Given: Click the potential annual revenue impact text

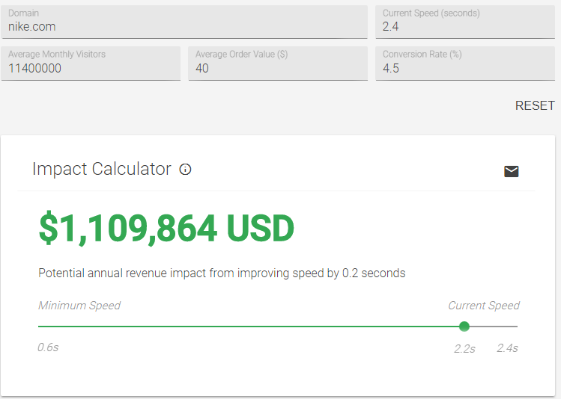Looking at the screenshot, I should click(222, 273).
